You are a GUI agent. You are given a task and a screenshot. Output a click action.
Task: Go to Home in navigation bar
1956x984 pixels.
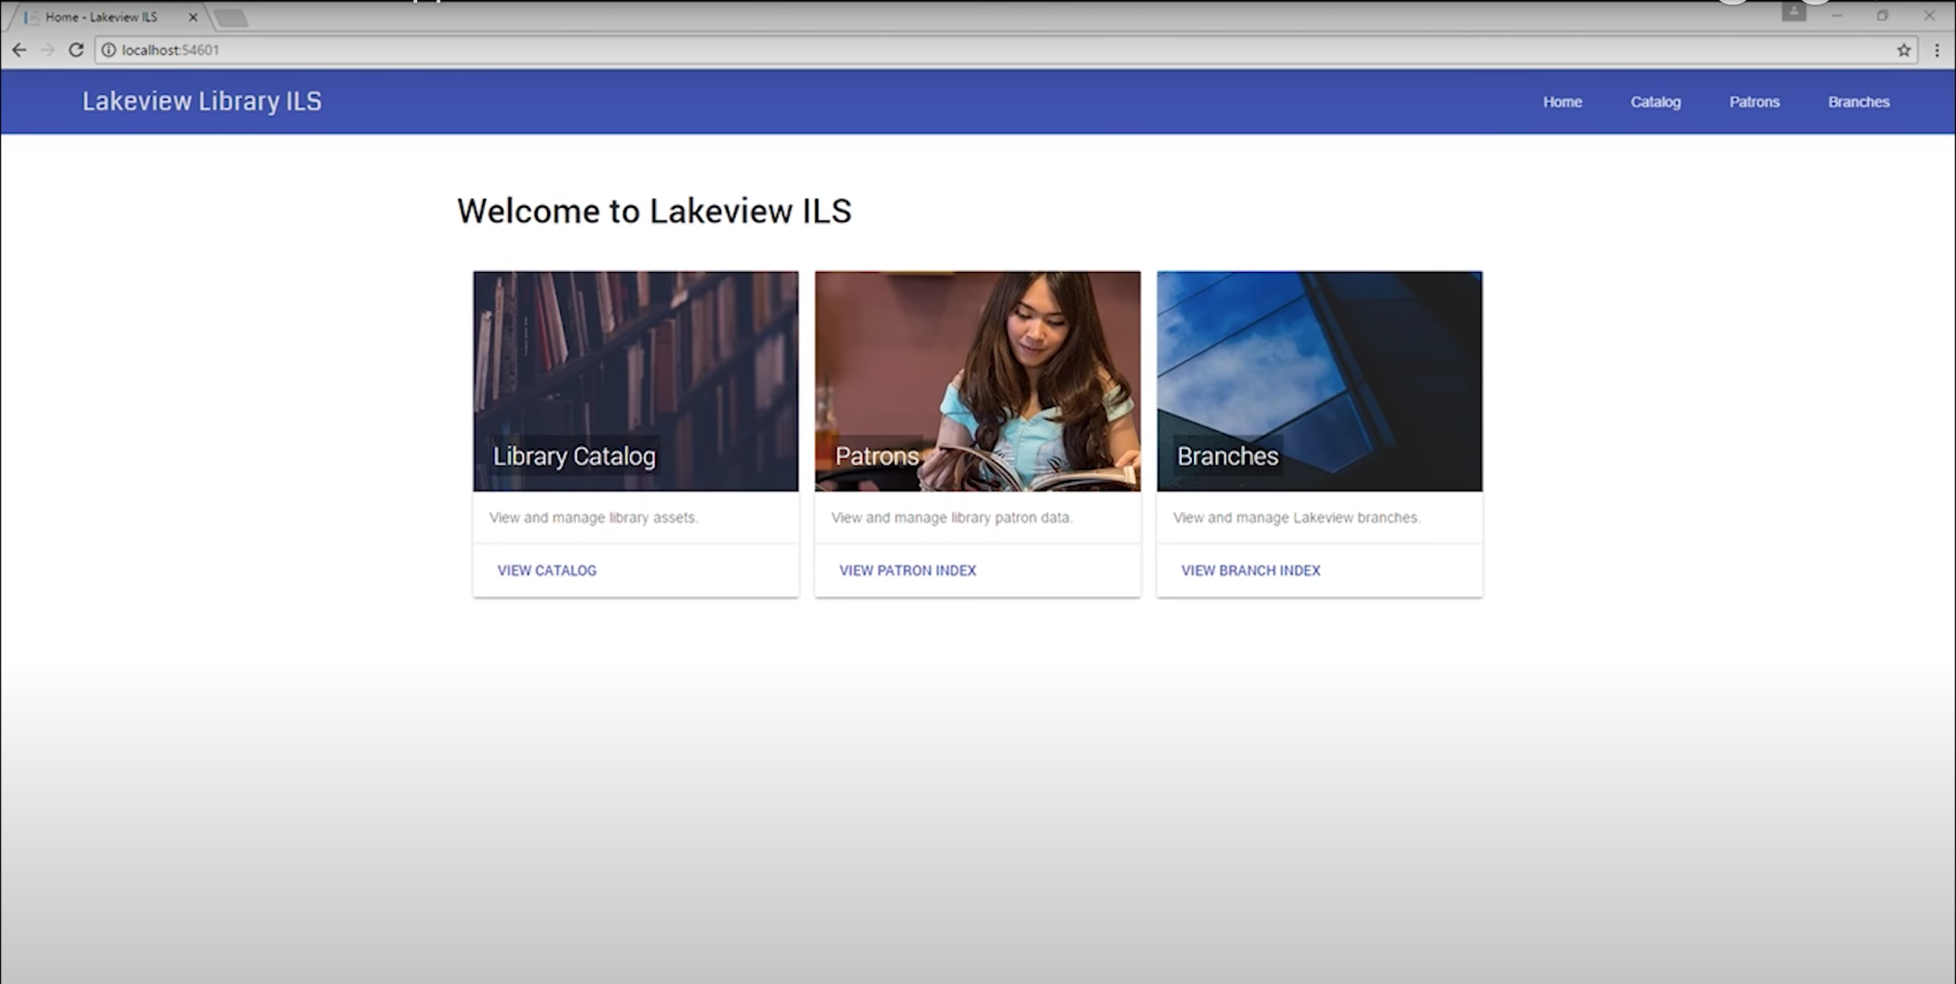[1562, 102]
